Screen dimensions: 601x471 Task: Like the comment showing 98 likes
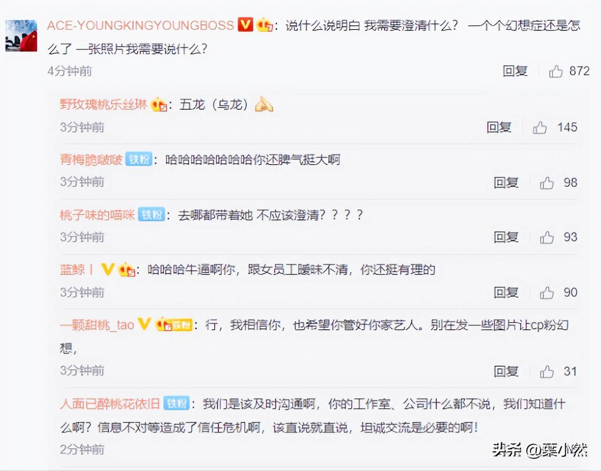tap(547, 182)
